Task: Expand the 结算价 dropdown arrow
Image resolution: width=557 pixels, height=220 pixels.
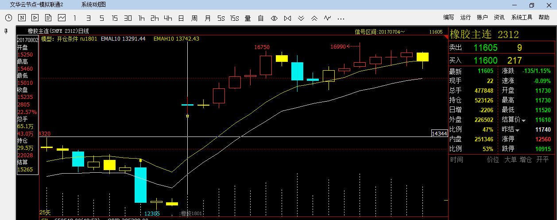Action: pos(523,120)
